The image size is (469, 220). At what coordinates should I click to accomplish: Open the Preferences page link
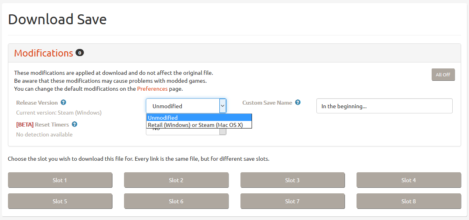[x=152, y=89]
